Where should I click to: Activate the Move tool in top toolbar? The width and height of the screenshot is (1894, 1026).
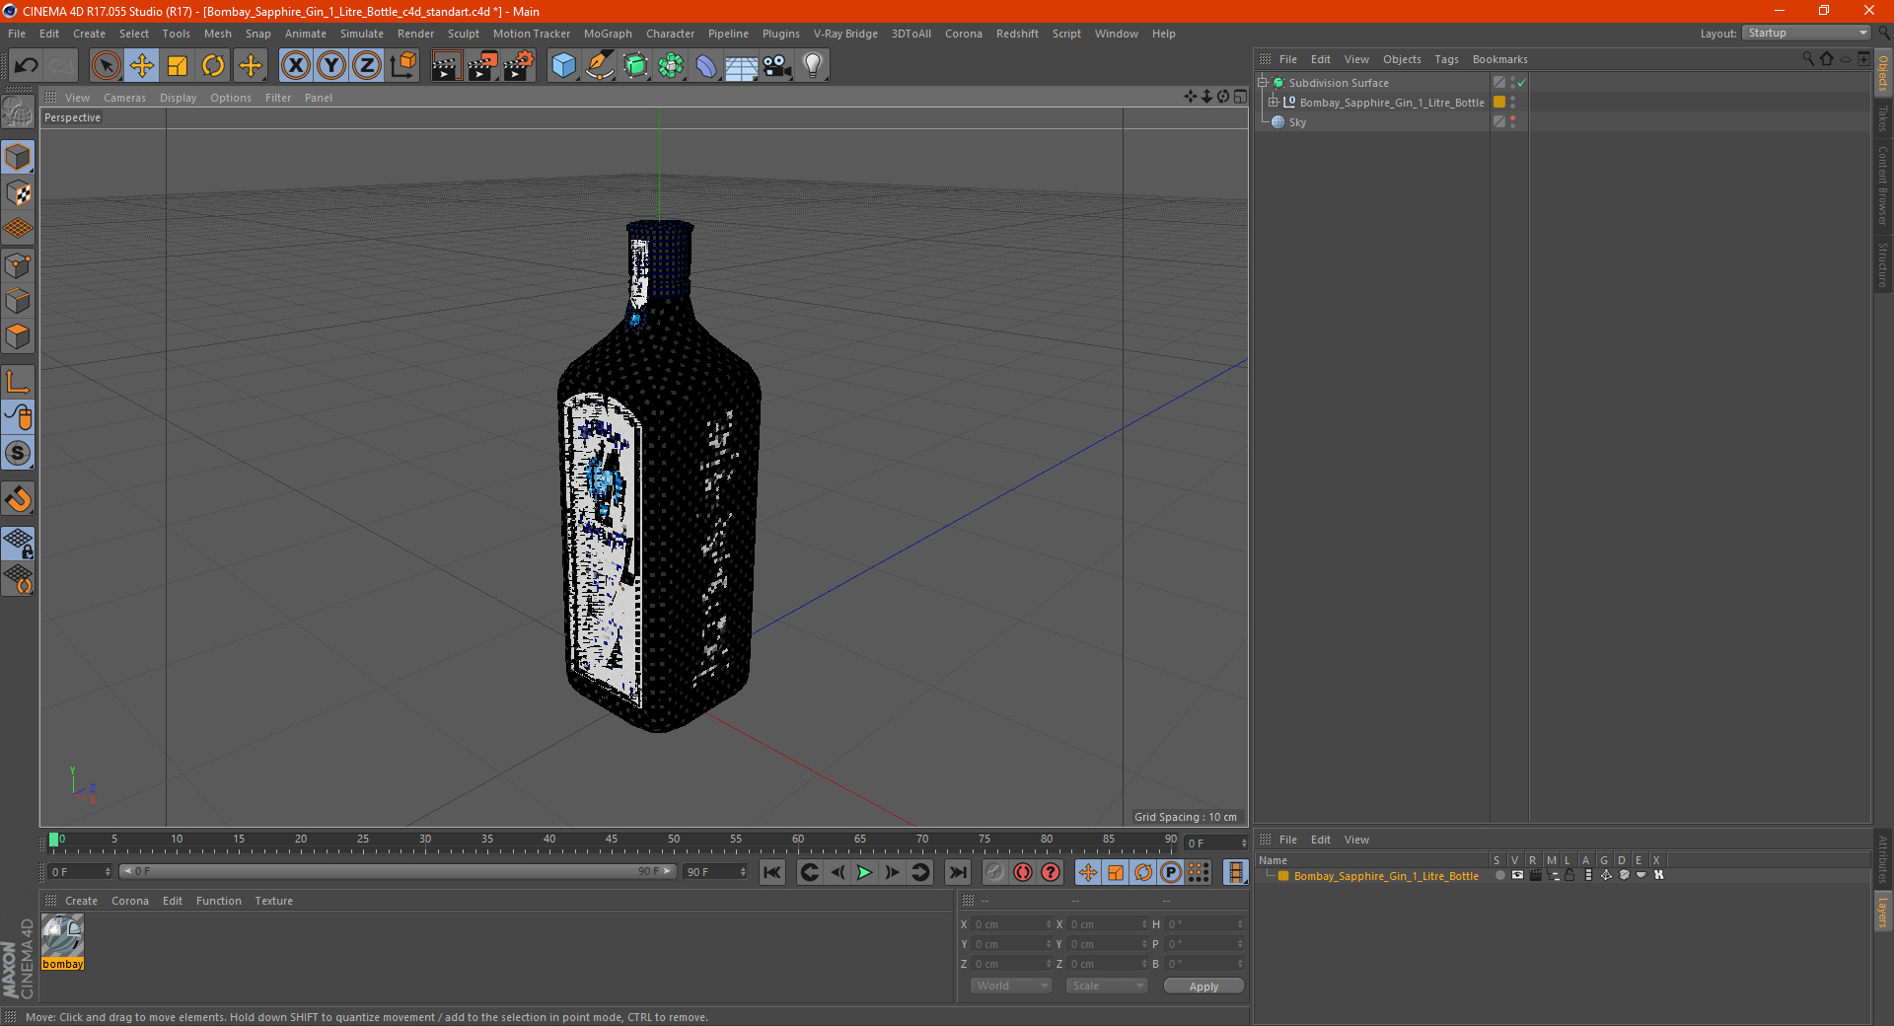click(142, 66)
